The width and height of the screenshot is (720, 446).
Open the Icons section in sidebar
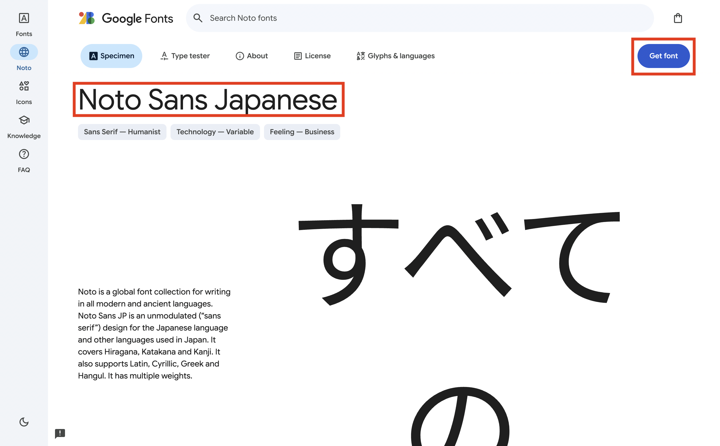(x=24, y=92)
